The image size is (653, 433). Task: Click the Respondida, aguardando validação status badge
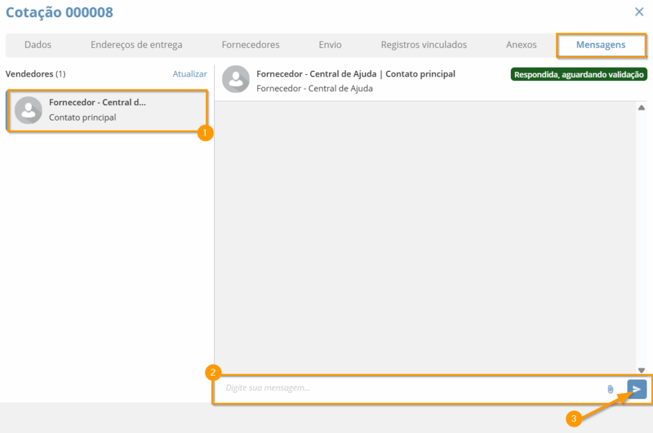click(578, 74)
